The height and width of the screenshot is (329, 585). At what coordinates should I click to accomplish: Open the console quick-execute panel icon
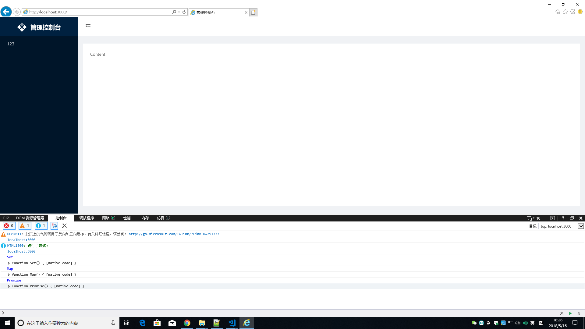tap(552, 218)
